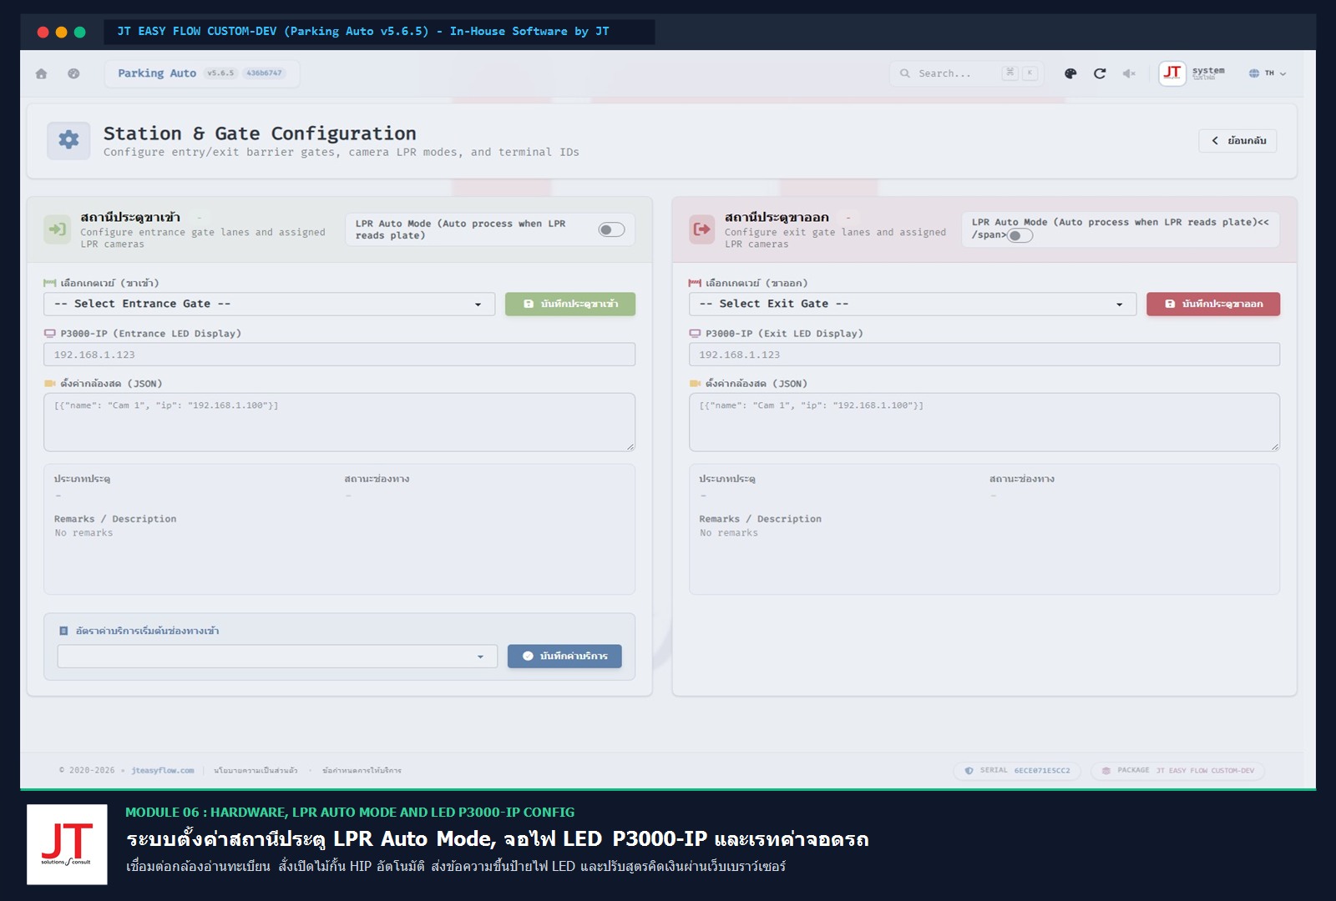1336x901 pixels.
Task: Open the TH language selector
Action: pos(1268,73)
